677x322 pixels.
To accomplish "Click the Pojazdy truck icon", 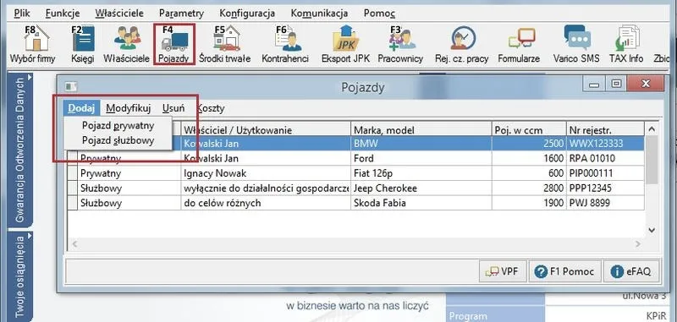I will (x=174, y=40).
